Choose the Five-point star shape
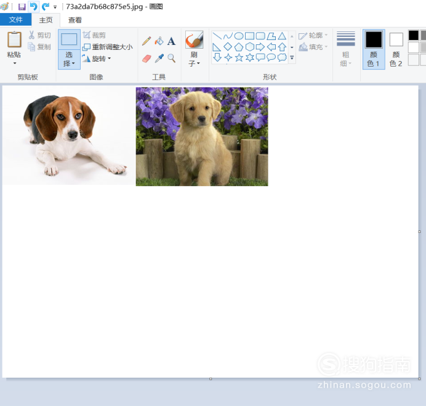This screenshot has width=426, height=406. pos(239,57)
